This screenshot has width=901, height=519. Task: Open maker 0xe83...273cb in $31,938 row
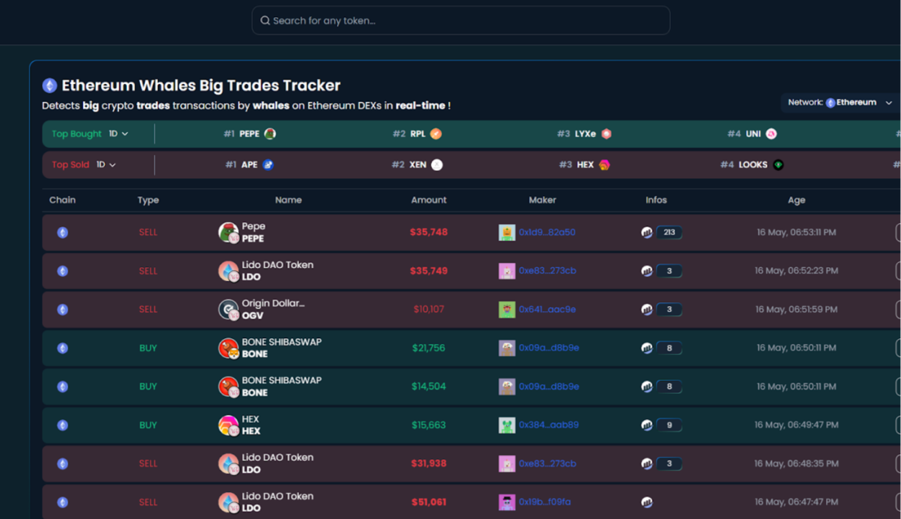[547, 464]
